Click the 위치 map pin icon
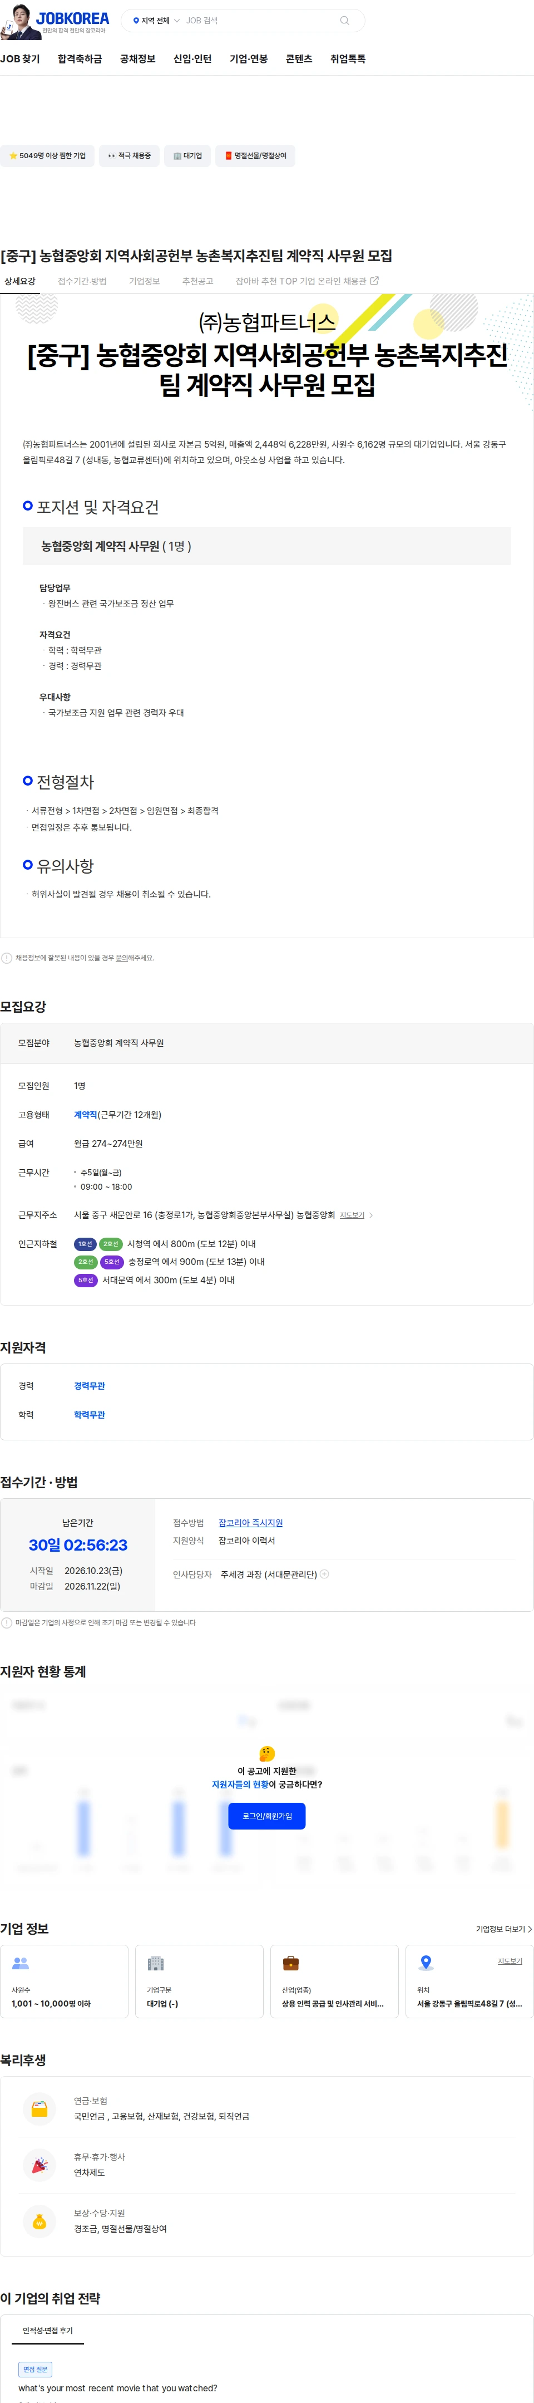 426,1963
